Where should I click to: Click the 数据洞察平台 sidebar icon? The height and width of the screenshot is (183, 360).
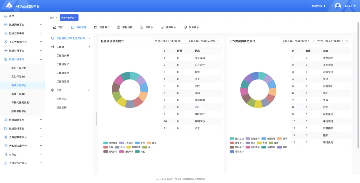click(x=6, y=25)
